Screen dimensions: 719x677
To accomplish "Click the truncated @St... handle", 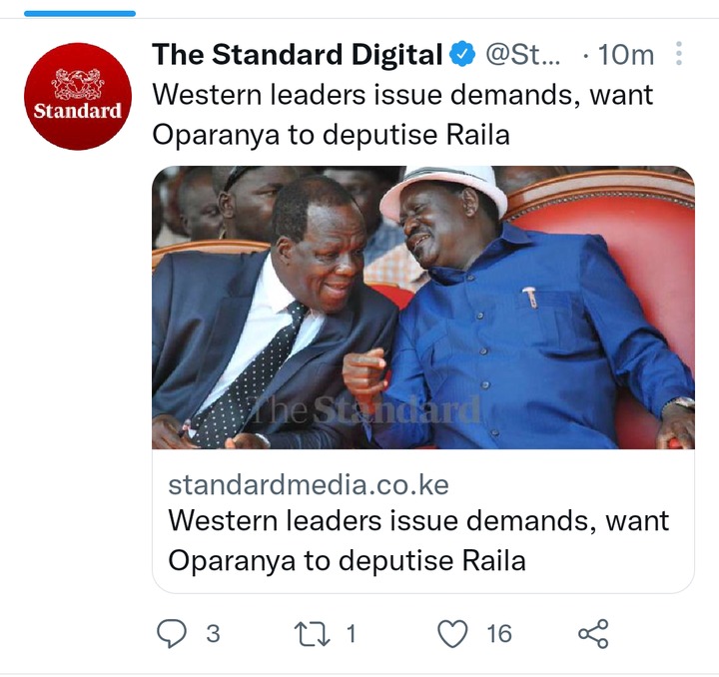I will pyautogui.click(x=522, y=55).
